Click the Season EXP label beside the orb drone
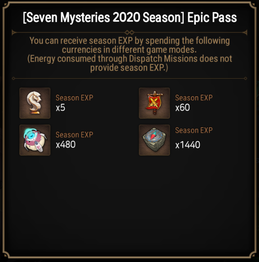The height and width of the screenshot is (262, 259). [74, 135]
